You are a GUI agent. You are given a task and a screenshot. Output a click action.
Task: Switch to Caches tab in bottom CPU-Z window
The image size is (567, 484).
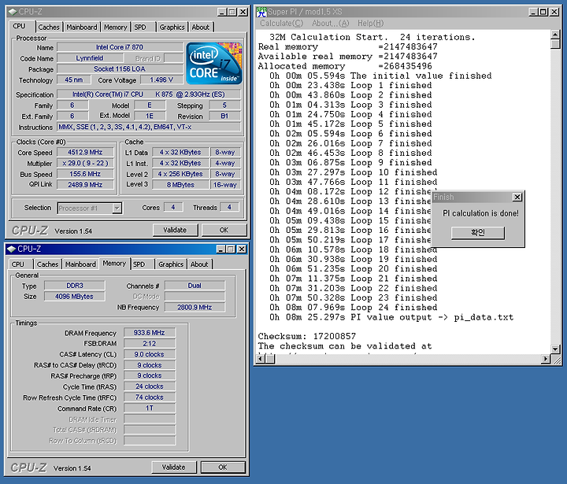(47, 264)
